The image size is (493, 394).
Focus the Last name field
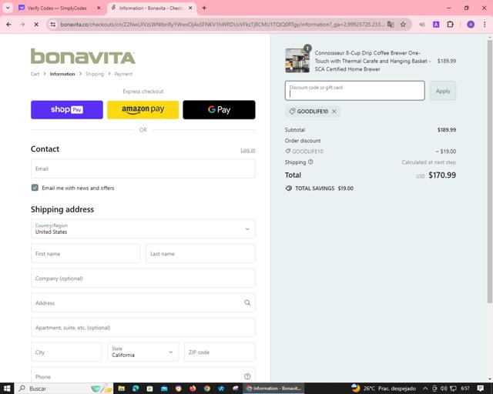click(200, 253)
